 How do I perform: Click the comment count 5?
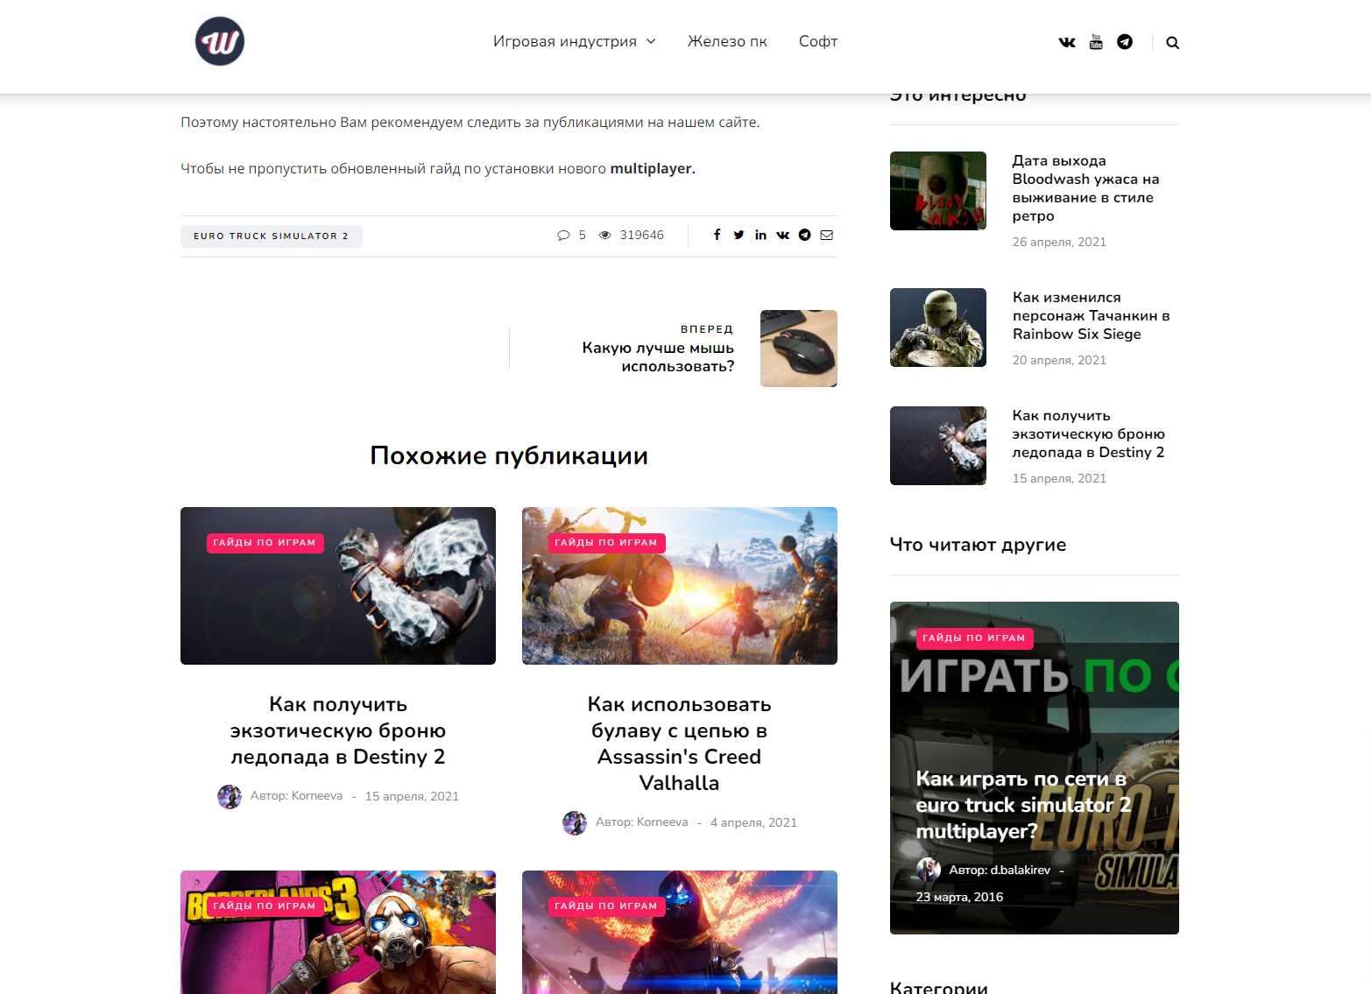582,235
